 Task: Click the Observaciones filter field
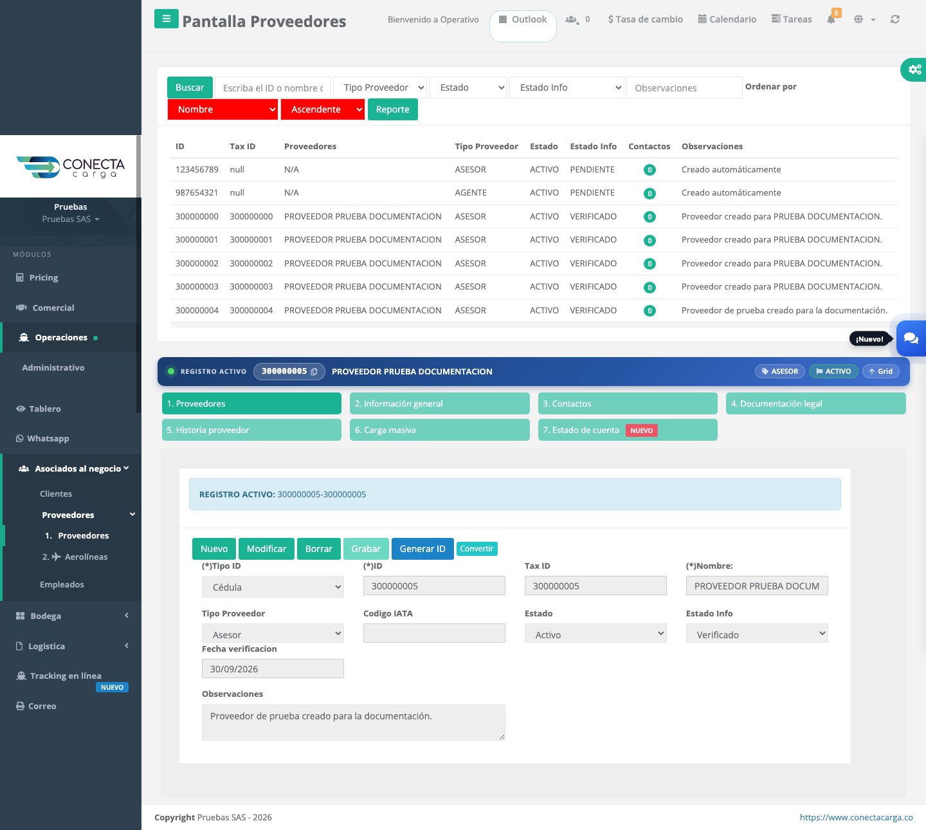tap(684, 88)
